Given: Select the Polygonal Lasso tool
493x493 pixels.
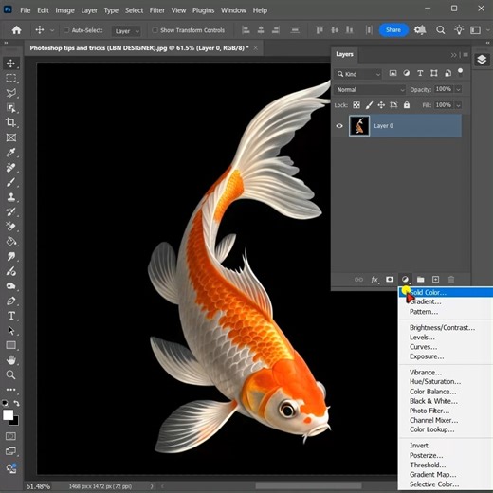Looking at the screenshot, I should point(11,93).
